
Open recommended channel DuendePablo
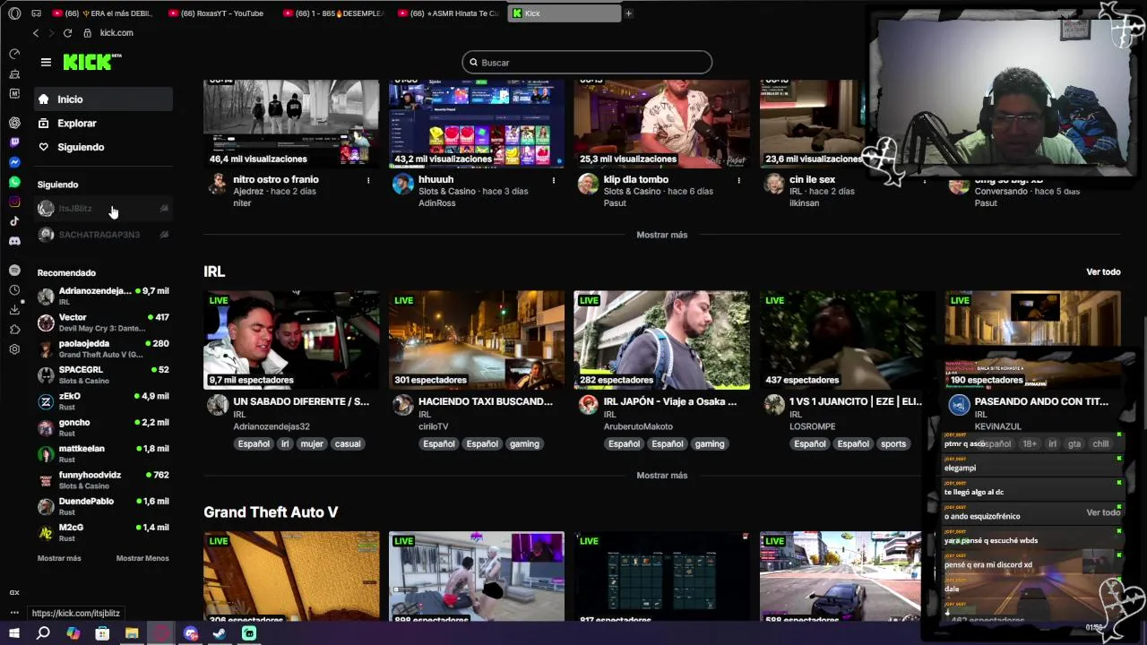(x=103, y=506)
